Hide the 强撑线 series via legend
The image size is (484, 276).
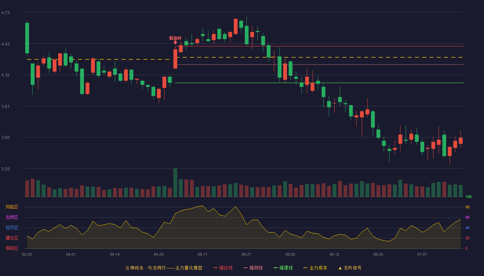(283, 268)
